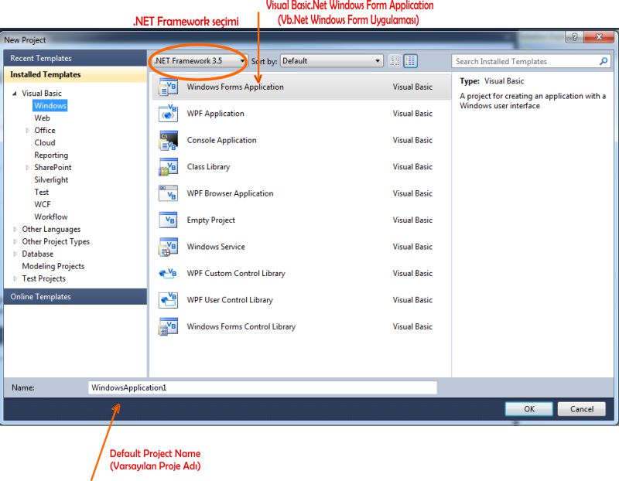Choose the WPF Application template icon
Screen dimensions: 619x481
coord(168,114)
